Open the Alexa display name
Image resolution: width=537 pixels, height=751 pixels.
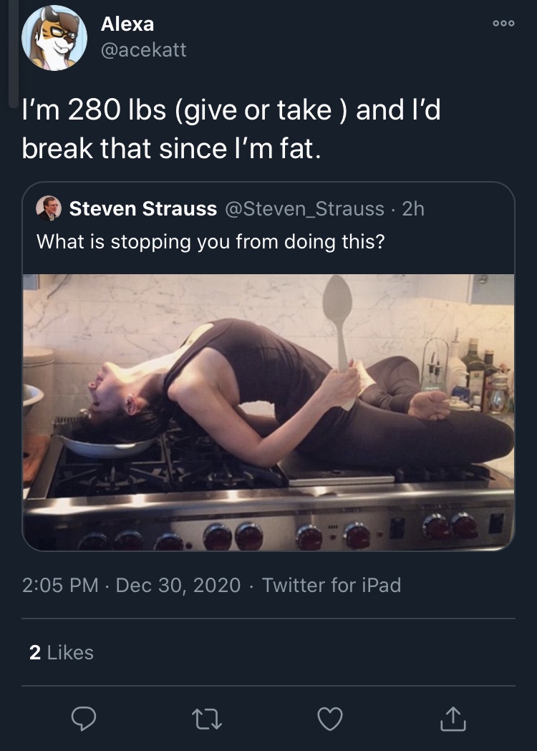127,24
